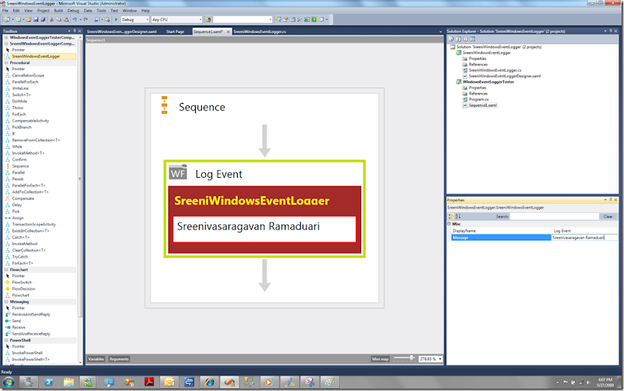Viewport: 624px width, 391px height.
Task: Click the Message value field in Properties
Action: [x=584, y=237]
